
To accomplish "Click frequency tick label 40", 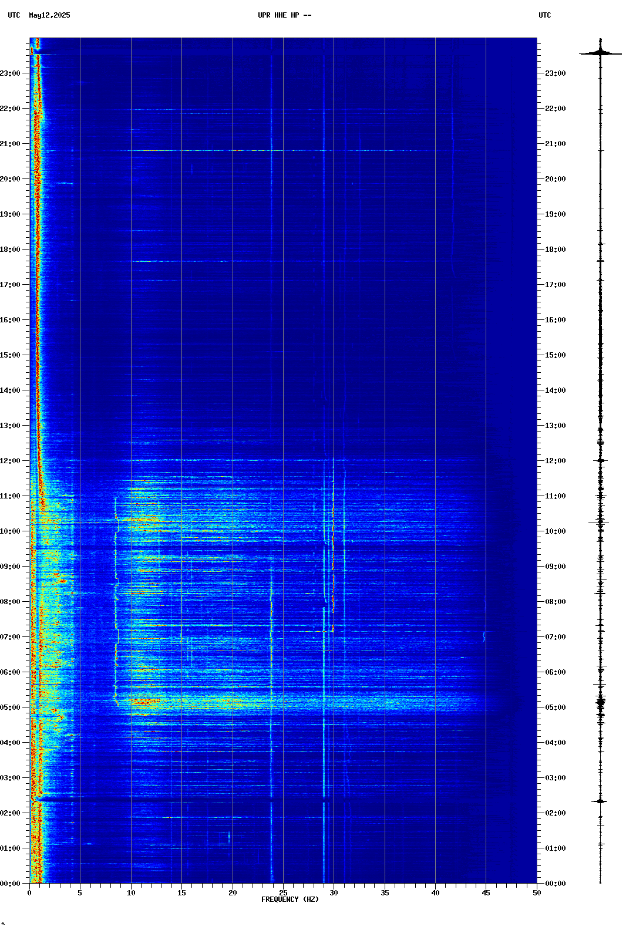I will [x=435, y=893].
